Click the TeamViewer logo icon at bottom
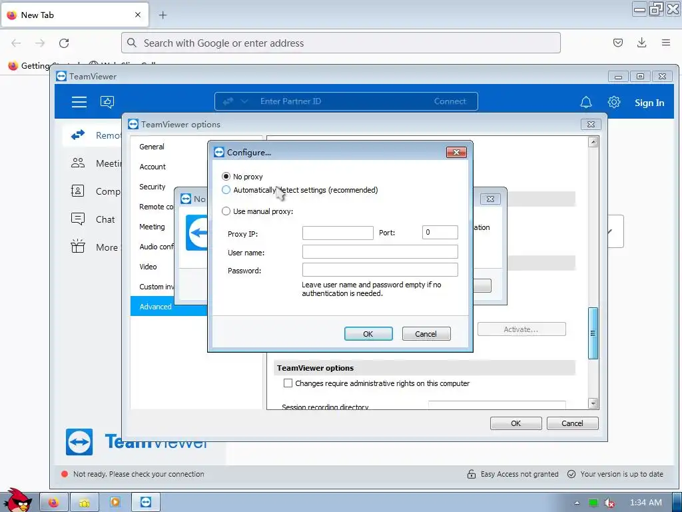682x512 pixels. tap(79, 442)
